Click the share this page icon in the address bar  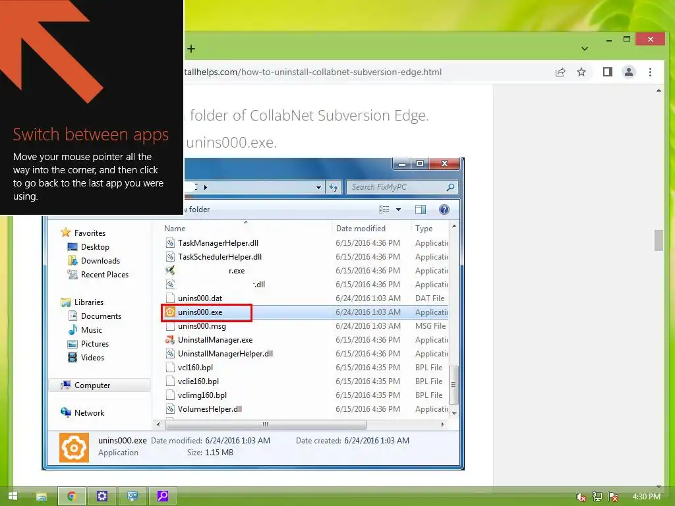click(x=560, y=72)
